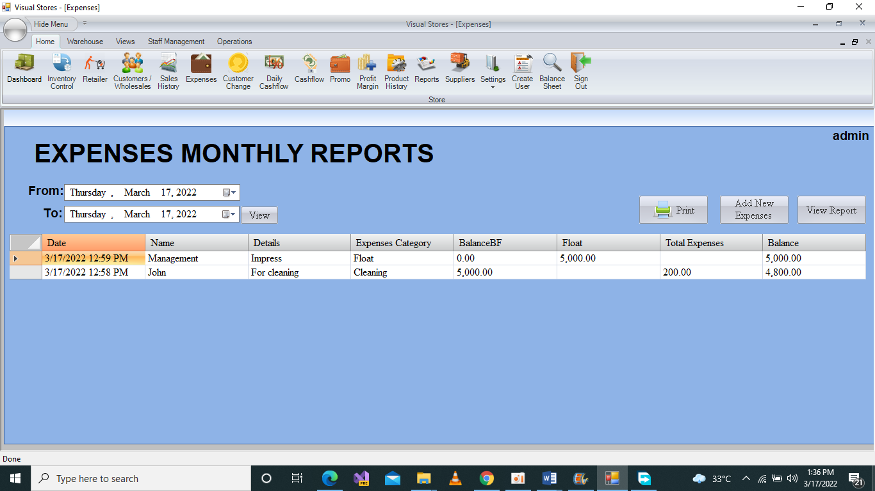Expand the Settings ribbon menu
Screen dimensions: 875x491
493,72
